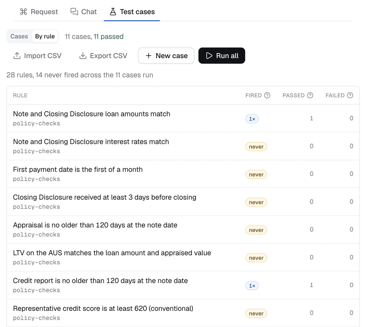Select rule 'Closing Disclosure received at least 3 days'
367x327 pixels.
183,202
